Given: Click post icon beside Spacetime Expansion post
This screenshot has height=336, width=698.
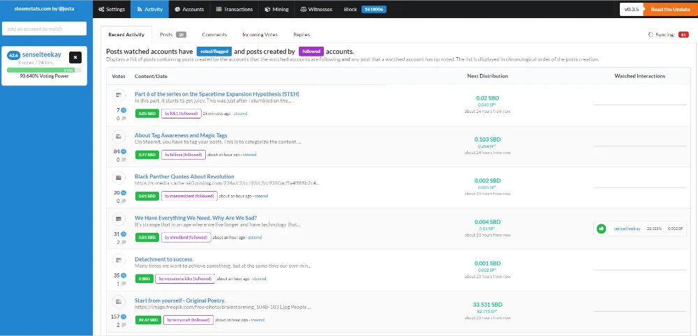Looking at the screenshot, I should [119, 95].
